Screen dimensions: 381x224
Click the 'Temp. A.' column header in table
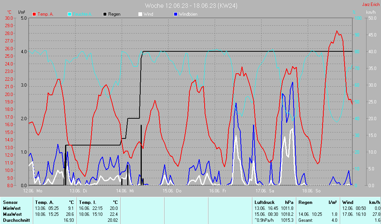tap(44, 202)
